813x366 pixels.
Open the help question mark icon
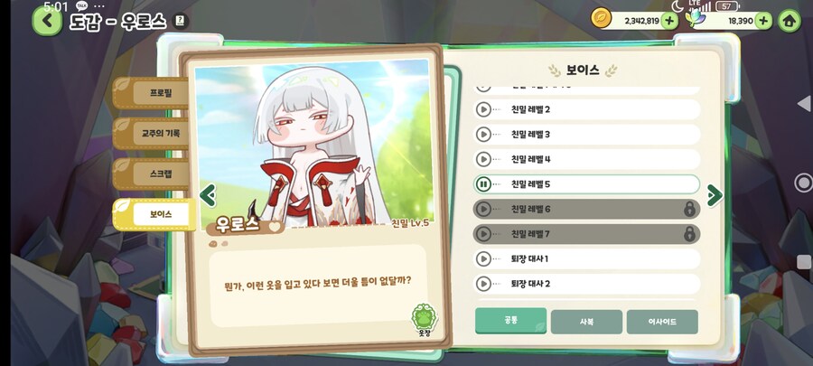click(x=181, y=22)
